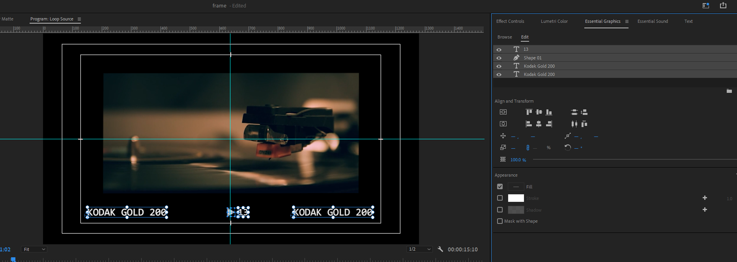Open the Program Monitor wrench settings

coord(440,249)
